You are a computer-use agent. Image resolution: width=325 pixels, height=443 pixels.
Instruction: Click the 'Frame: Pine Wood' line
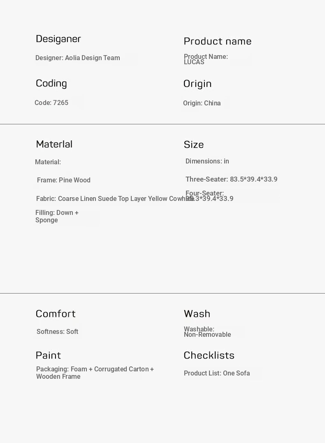[64, 180]
